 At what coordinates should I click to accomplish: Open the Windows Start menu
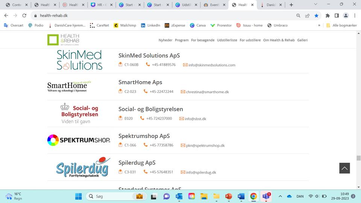(x=79, y=196)
